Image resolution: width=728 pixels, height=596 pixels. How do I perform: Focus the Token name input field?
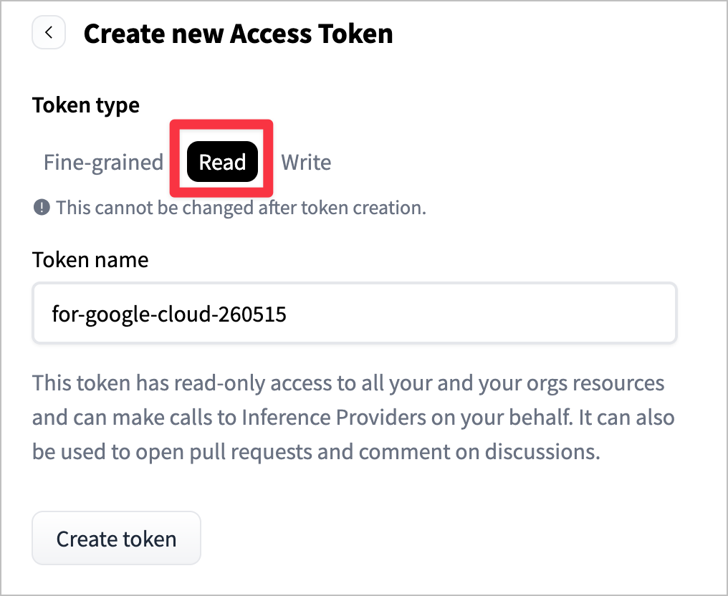pos(355,313)
